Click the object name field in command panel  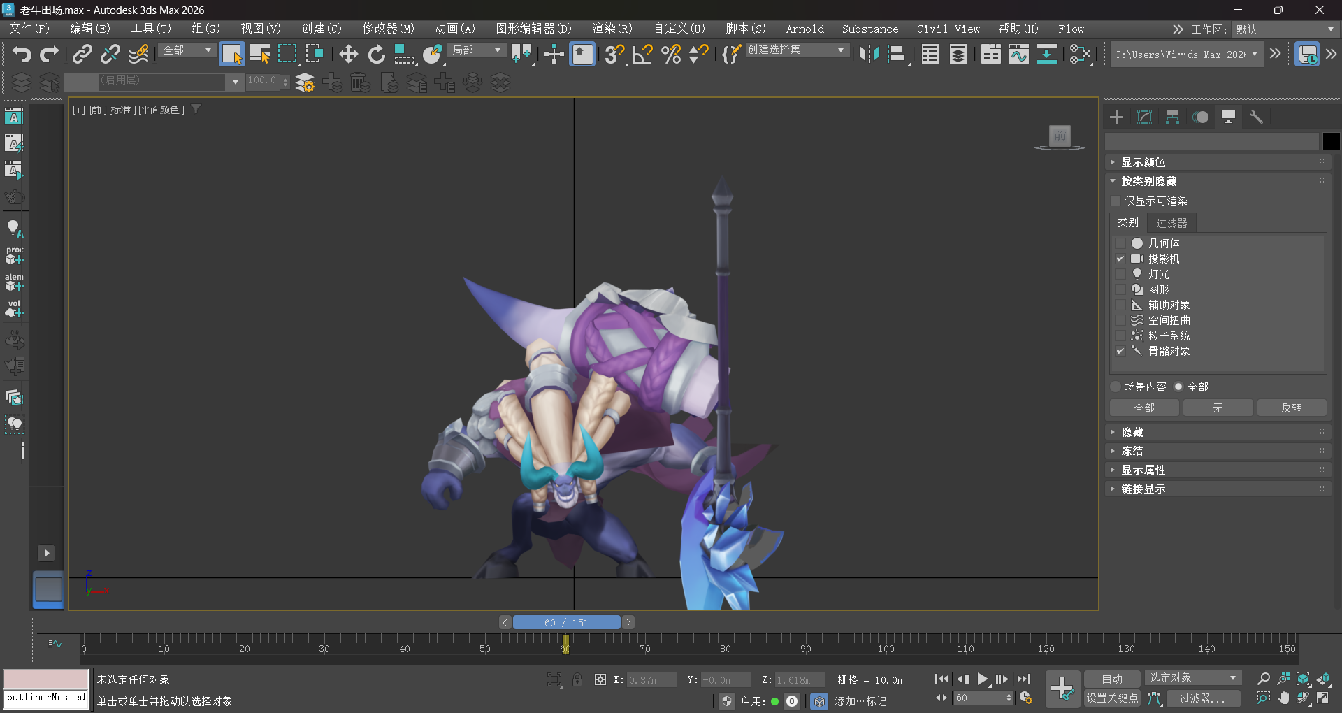pos(1212,141)
